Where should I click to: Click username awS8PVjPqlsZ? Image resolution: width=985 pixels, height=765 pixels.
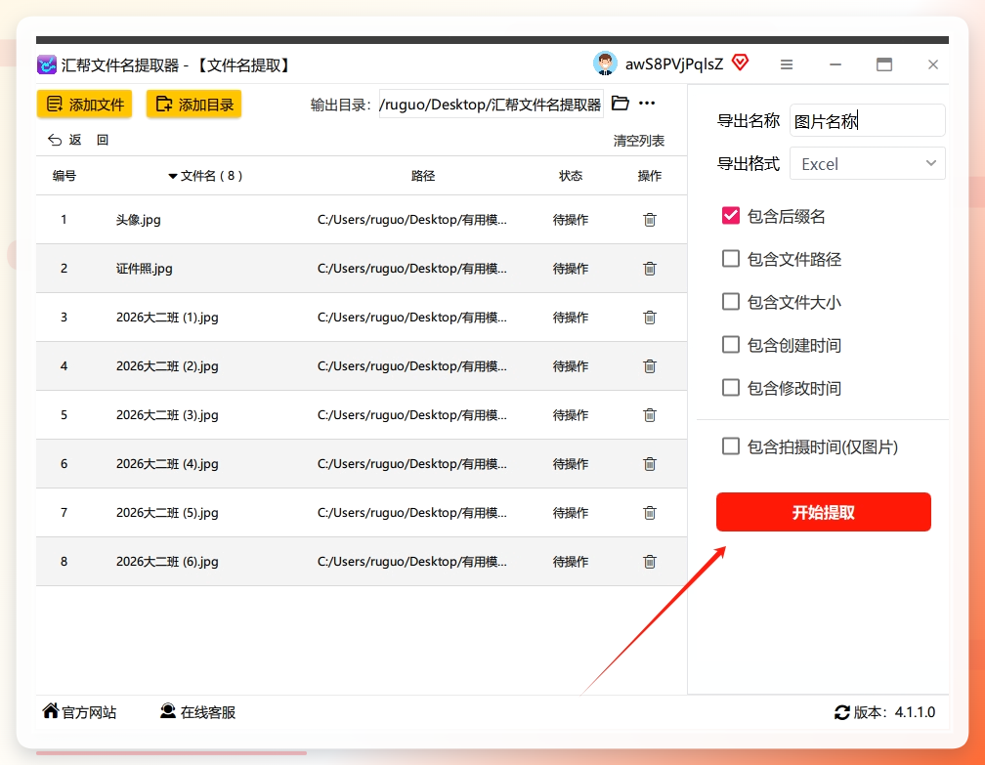[x=674, y=64]
